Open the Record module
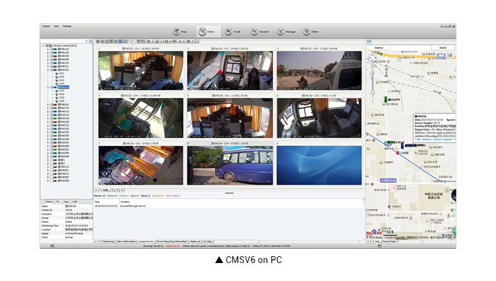 click(x=258, y=31)
